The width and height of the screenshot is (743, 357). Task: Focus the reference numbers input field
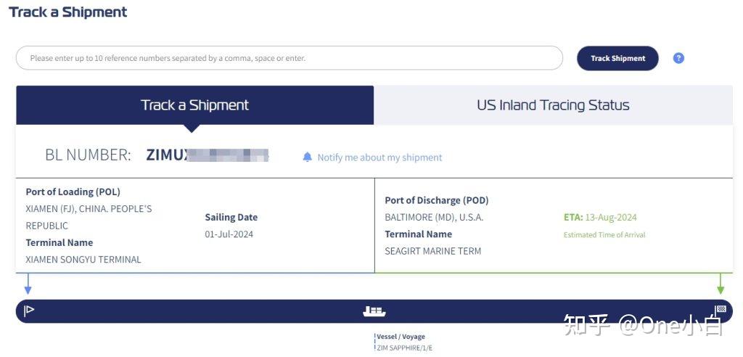[289, 58]
